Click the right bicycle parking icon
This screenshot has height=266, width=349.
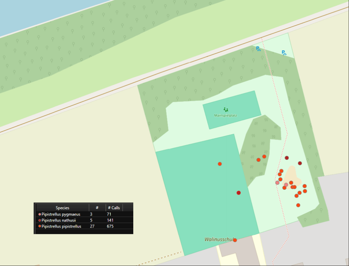[x=284, y=53]
